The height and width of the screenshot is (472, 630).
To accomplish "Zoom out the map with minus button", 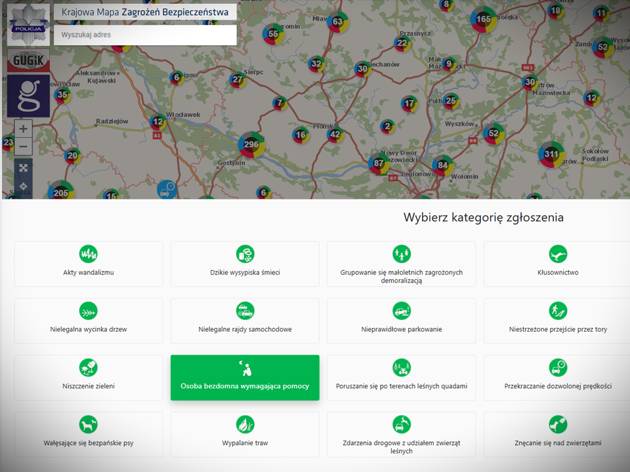I will click(x=24, y=146).
